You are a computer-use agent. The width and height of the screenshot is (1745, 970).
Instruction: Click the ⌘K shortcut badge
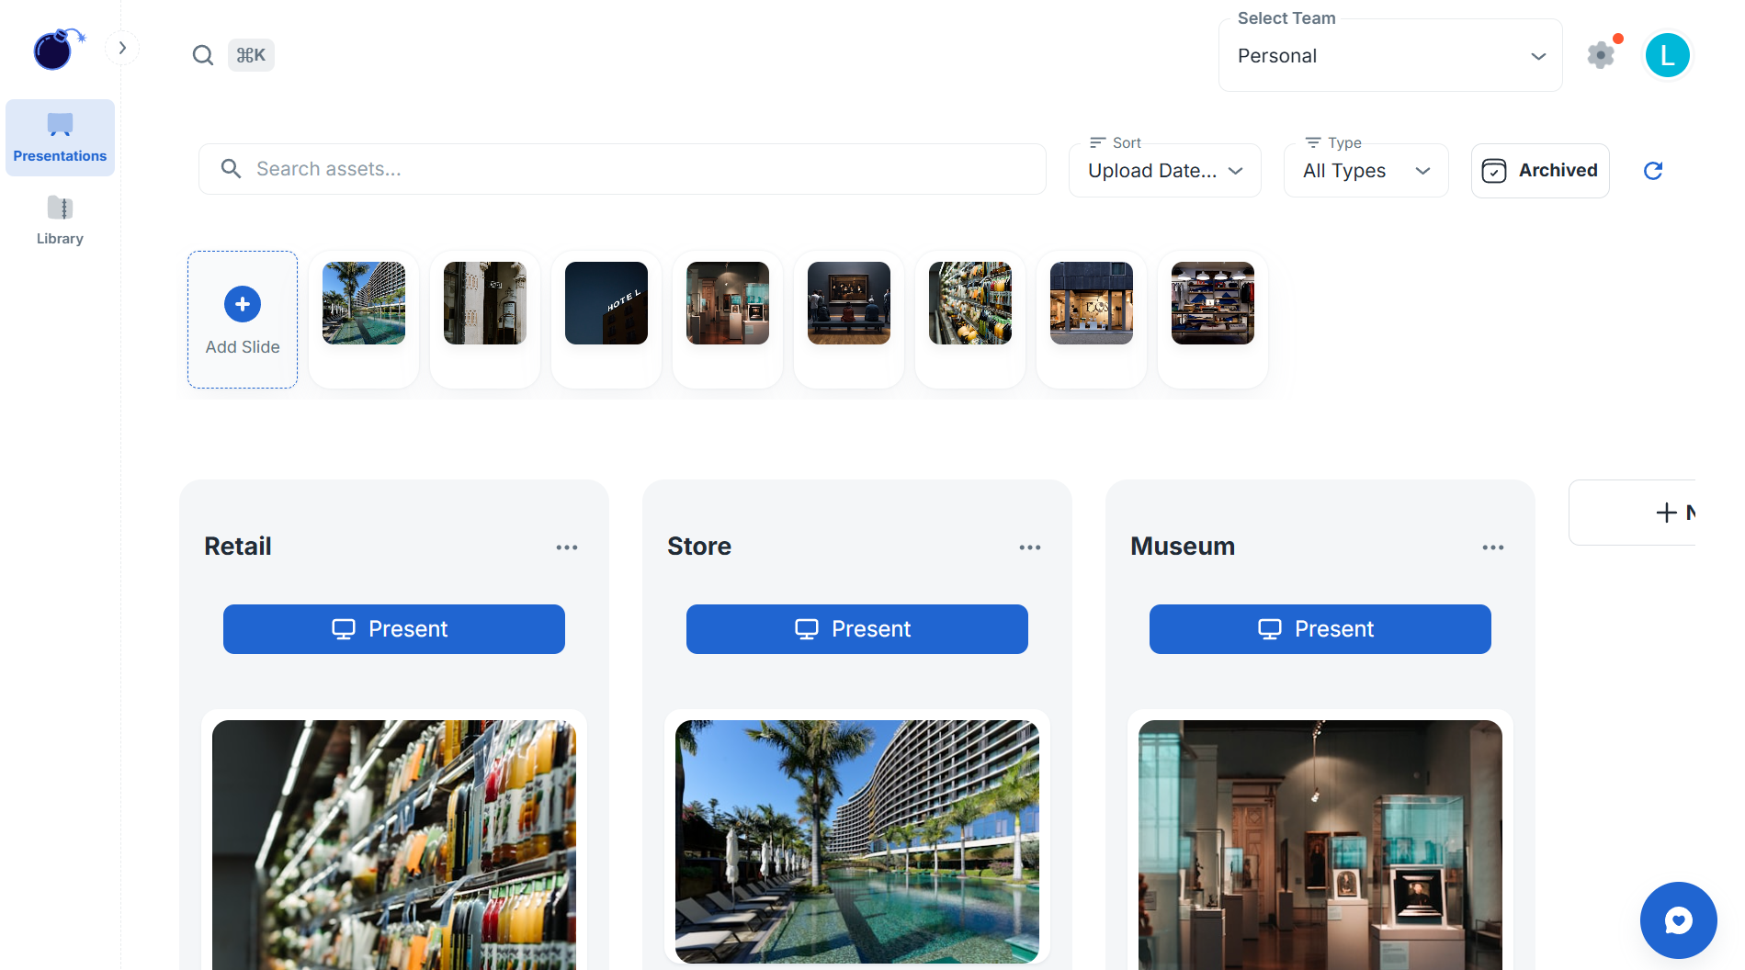[x=251, y=55]
